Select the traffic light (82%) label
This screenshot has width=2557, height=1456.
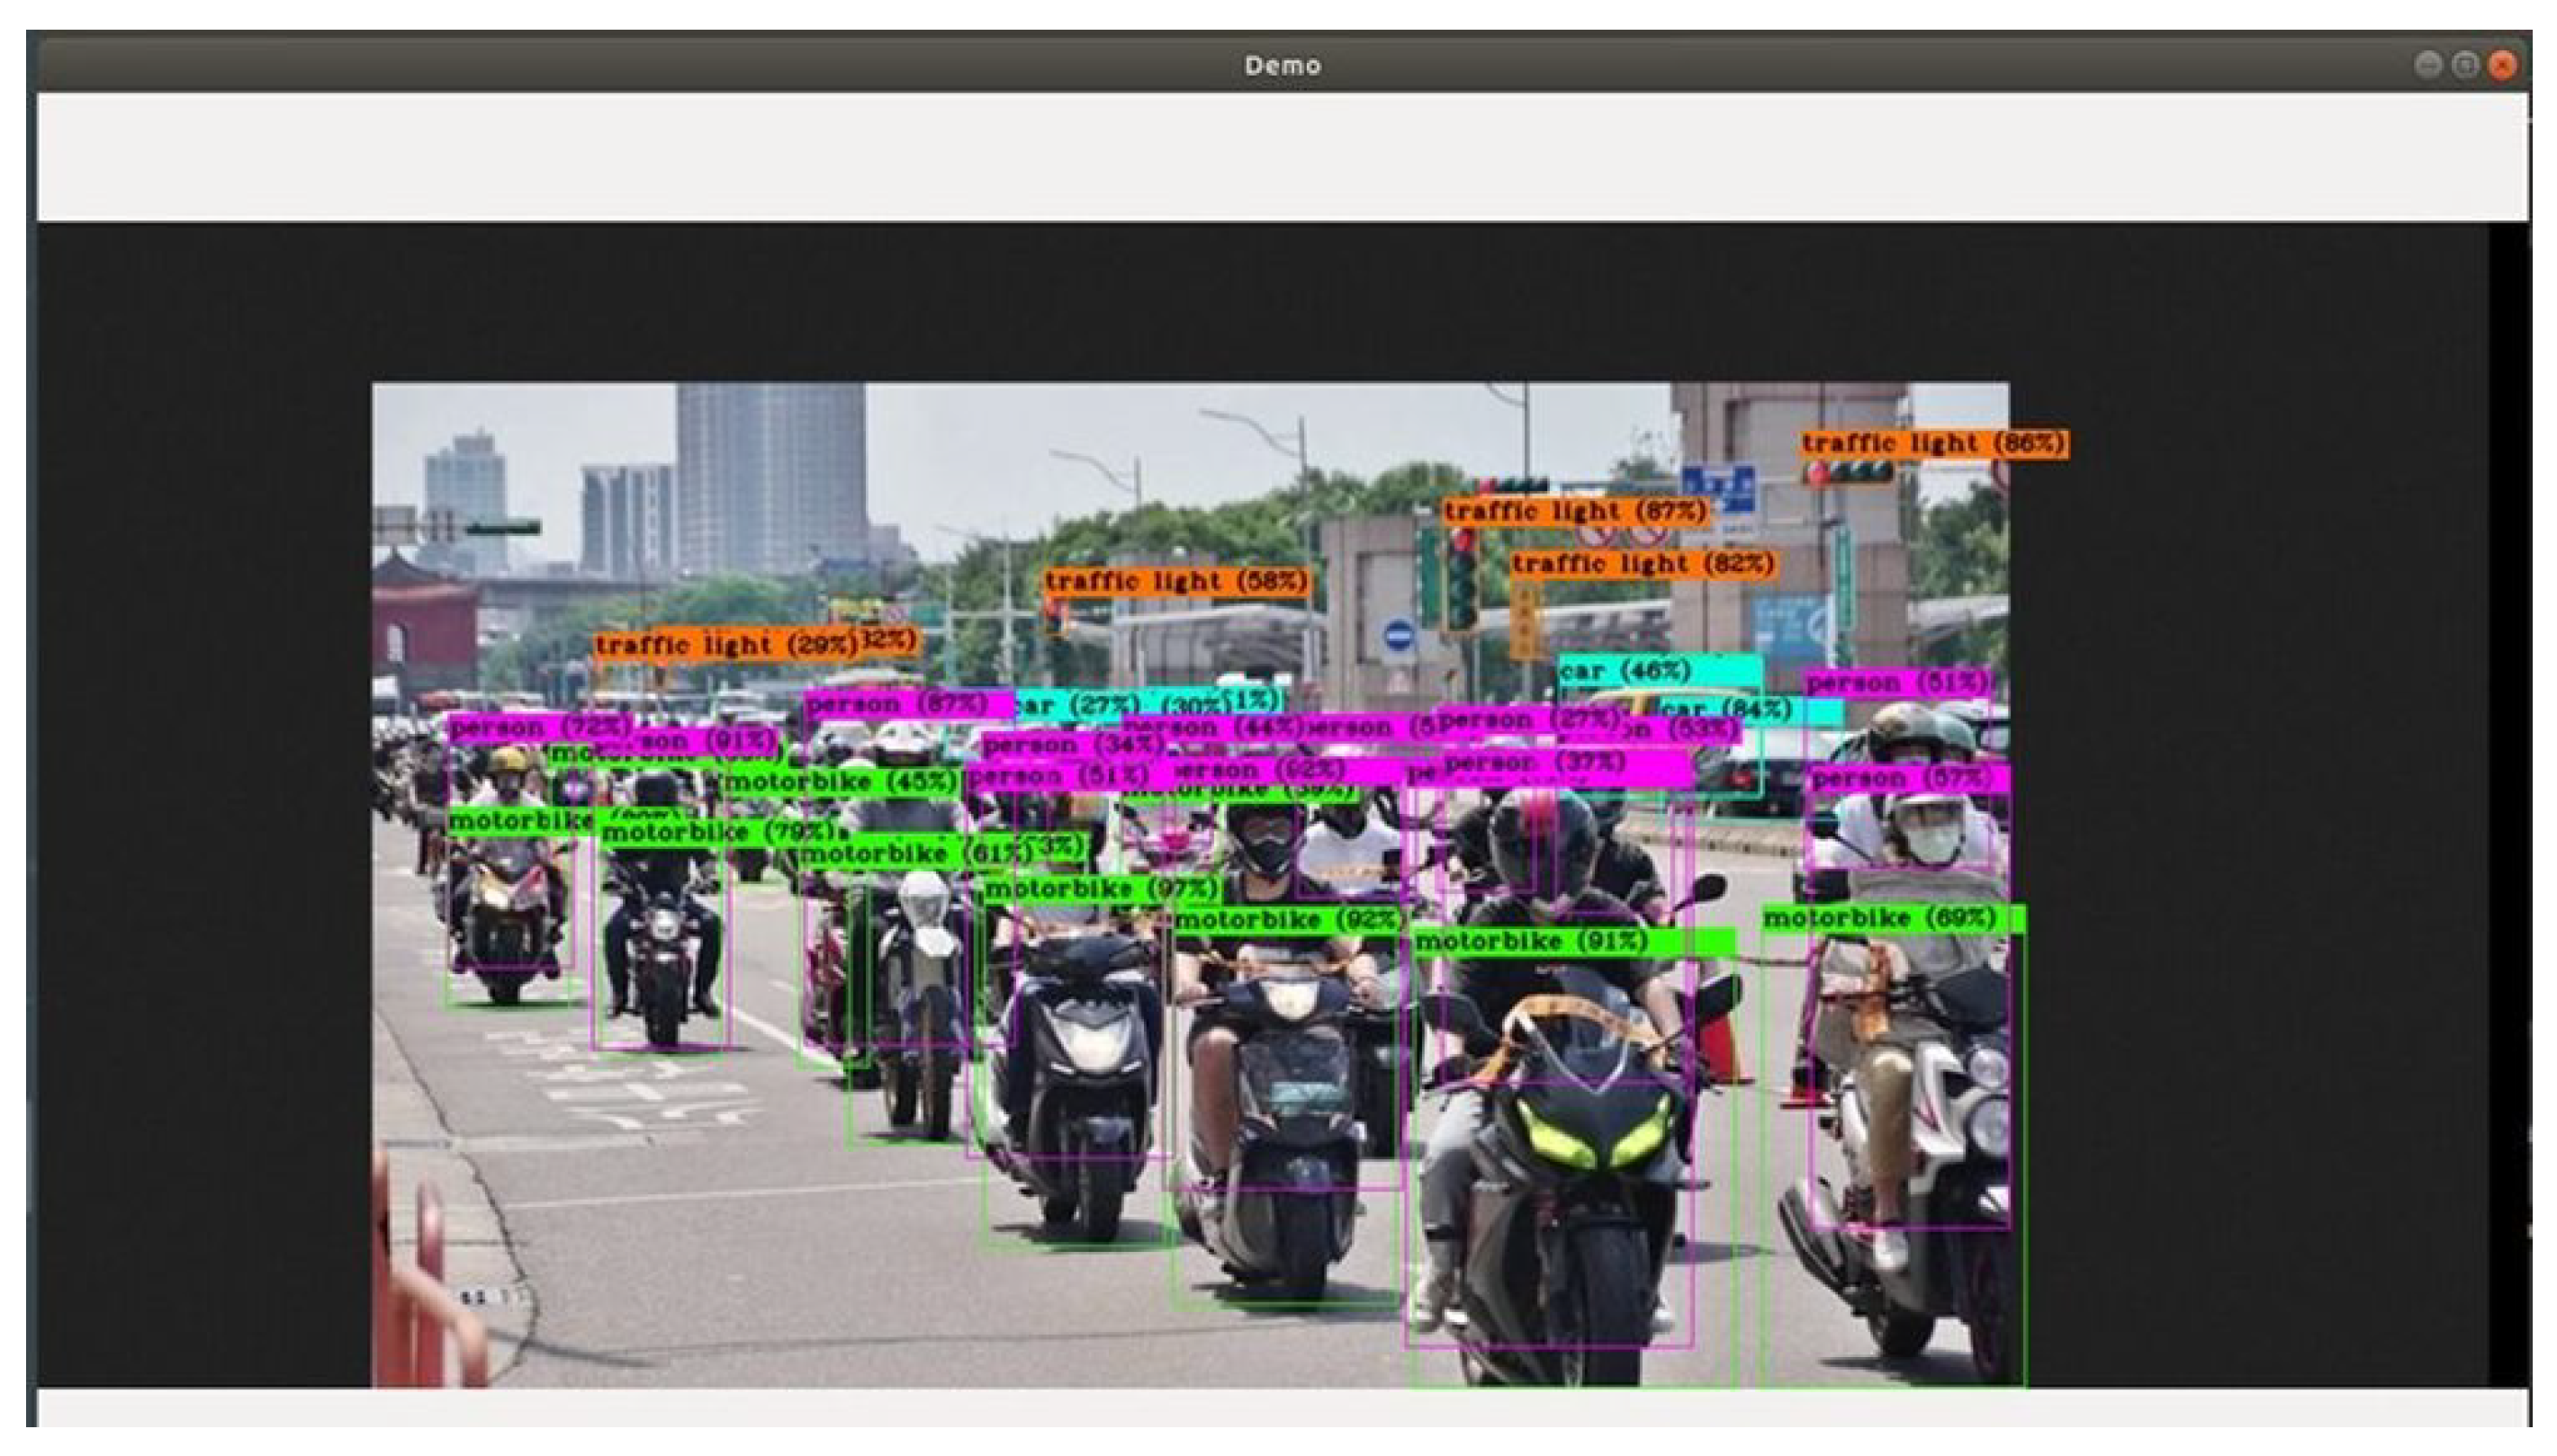coord(1643,565)
